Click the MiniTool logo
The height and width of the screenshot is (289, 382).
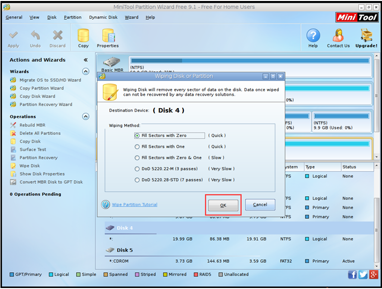tap(357, 17)
